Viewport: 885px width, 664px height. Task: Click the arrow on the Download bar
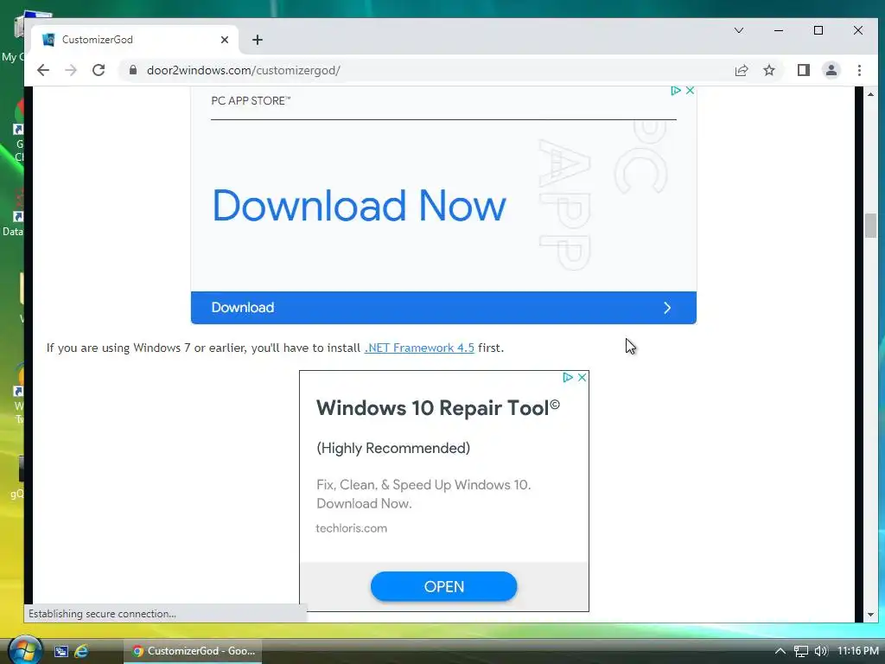(x=667, y=308)
